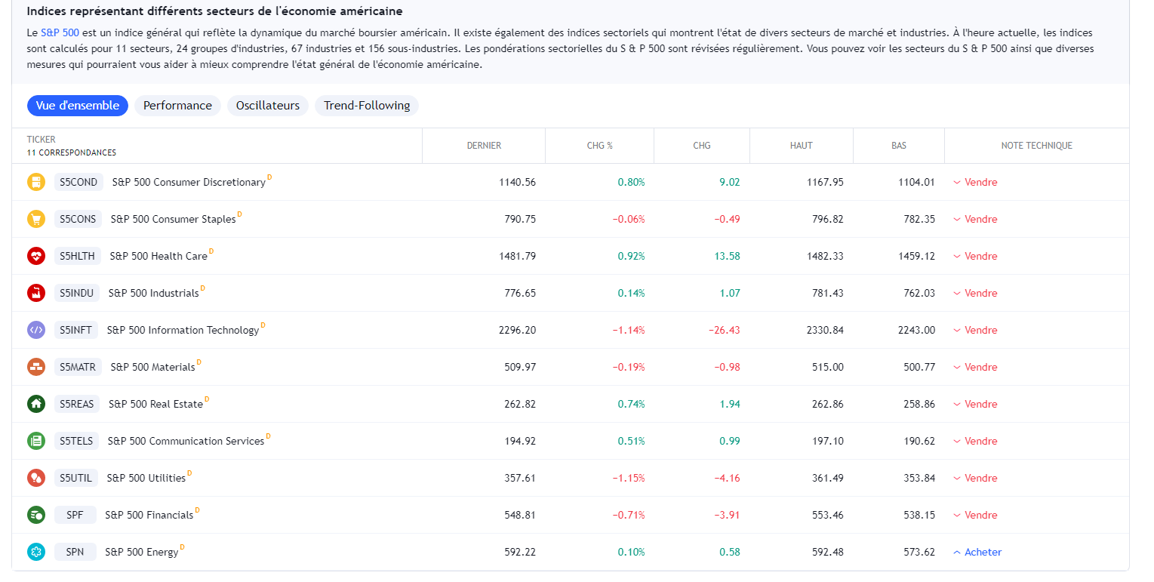
Task: Sort by the DERNIER column header
Action: point(484,146)
